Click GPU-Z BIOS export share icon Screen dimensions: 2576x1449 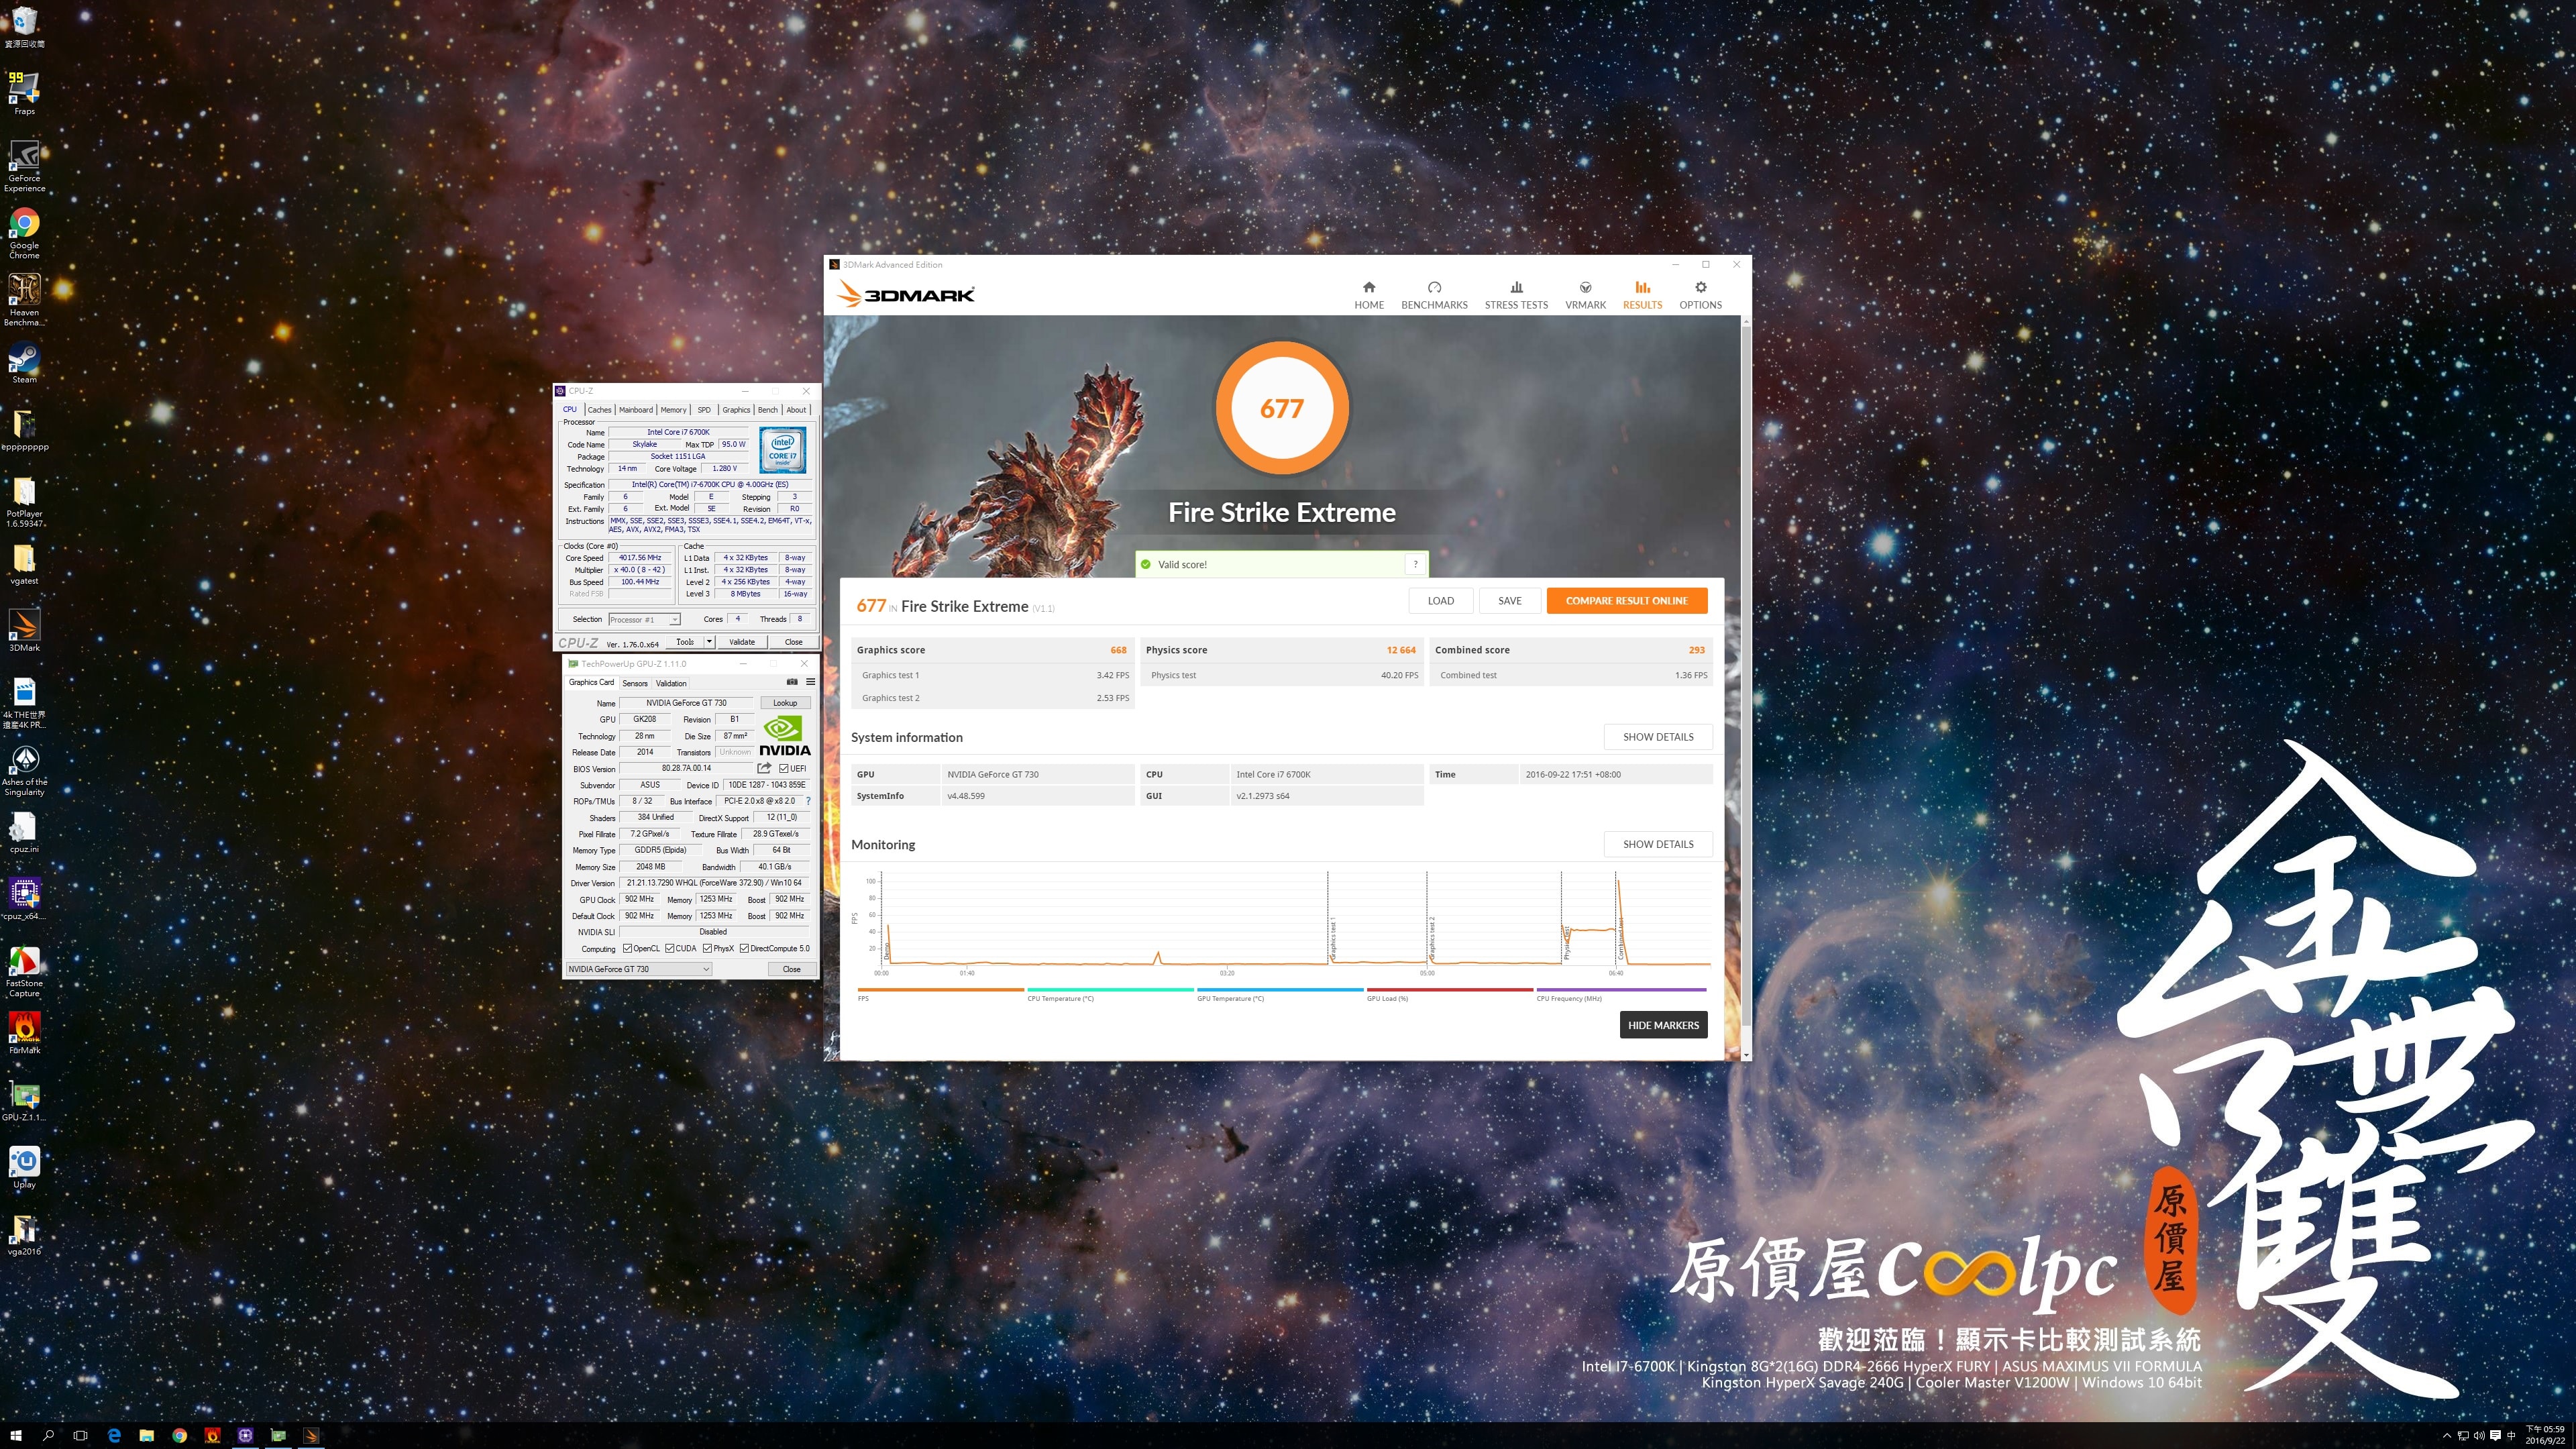[x=764, y=768]
